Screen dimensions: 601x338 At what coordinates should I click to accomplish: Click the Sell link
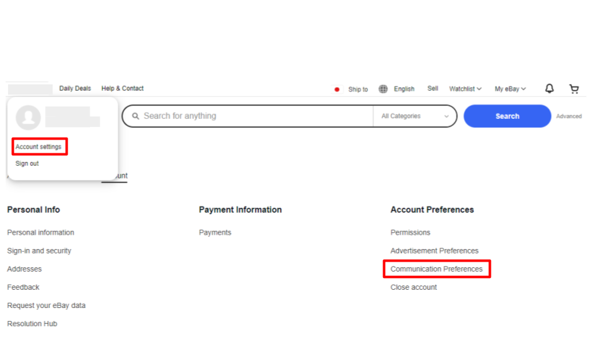(433, 88)
